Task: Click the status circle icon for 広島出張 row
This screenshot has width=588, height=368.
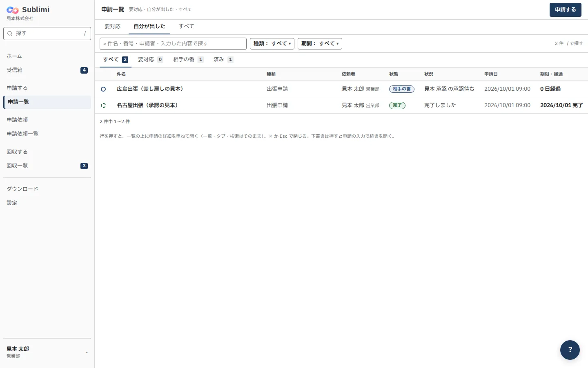Action: pyautogui.click(x=103, y=89)
